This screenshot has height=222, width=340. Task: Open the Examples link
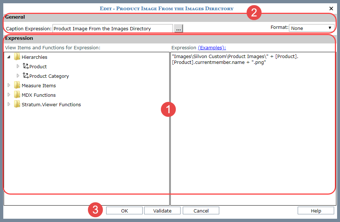tap(212, 47)
